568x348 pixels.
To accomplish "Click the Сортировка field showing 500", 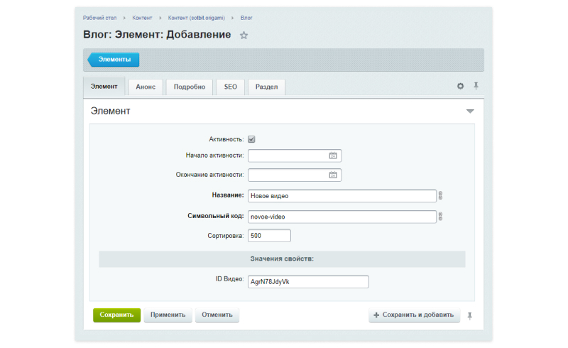I will 269,236.
